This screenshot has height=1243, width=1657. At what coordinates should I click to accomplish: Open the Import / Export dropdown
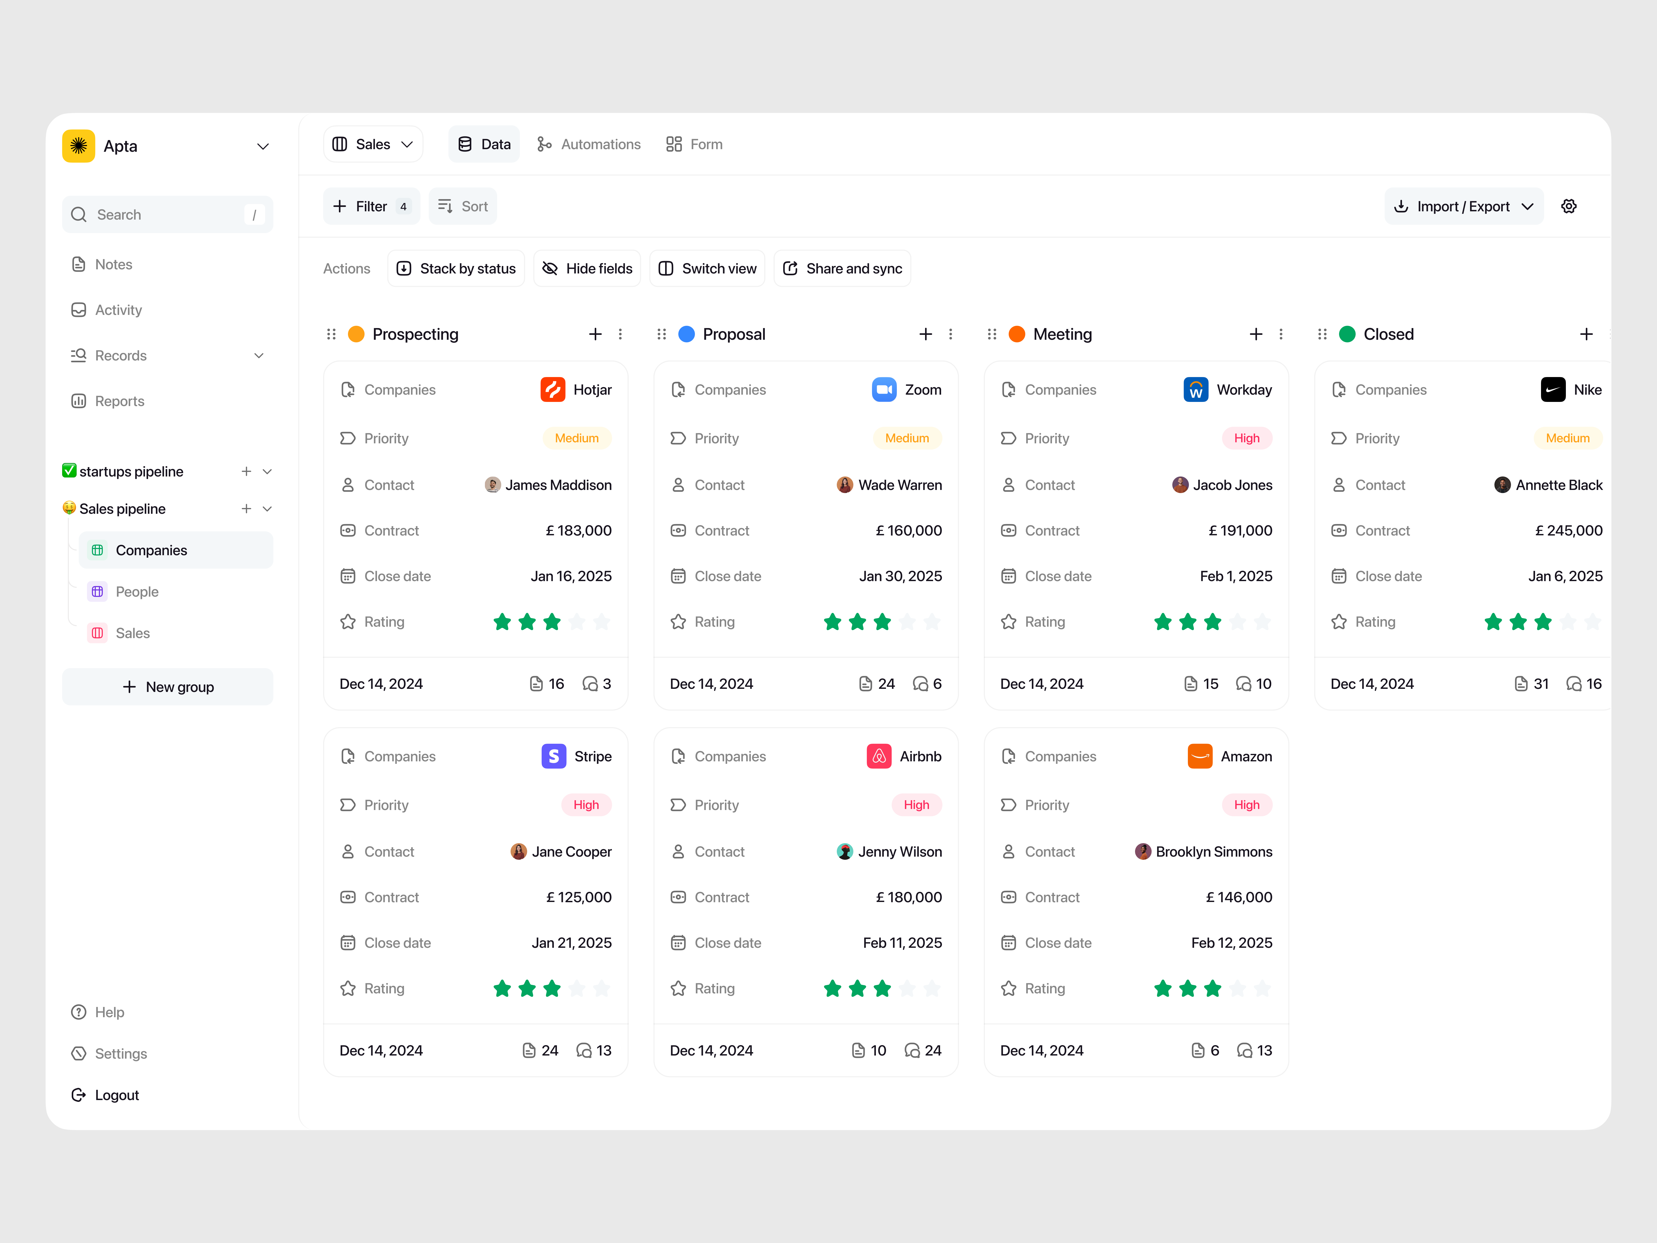click(1464, 206)
